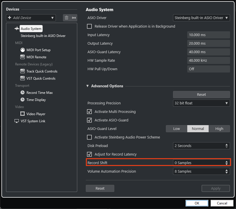Select Time Display in device tree
Viewport: 236px width, 209px height.
(x=36, y=100)
